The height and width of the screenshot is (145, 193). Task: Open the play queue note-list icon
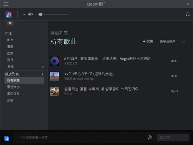(150, 137)
